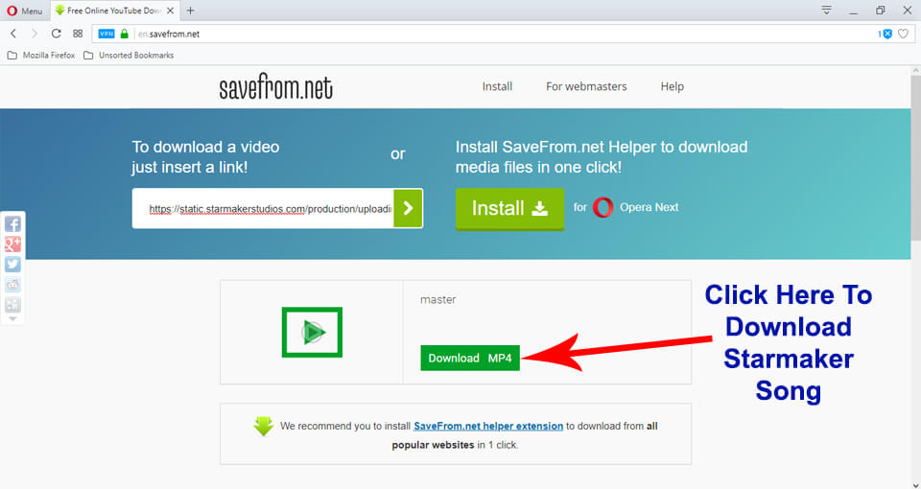This screenshot has height=489, width=921.
Task: Click the green download arrow recommendation icon
Action: tap(264, 426)
